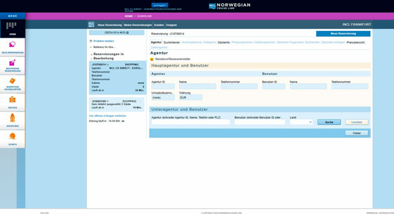
Task: Click the Benutzer Name field
Action: coord(308,87)
